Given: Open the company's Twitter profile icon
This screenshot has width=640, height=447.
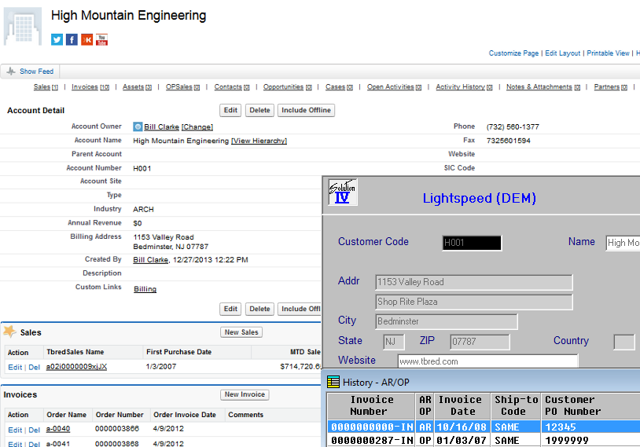Looking at the screenshot, I should [57, 39].
